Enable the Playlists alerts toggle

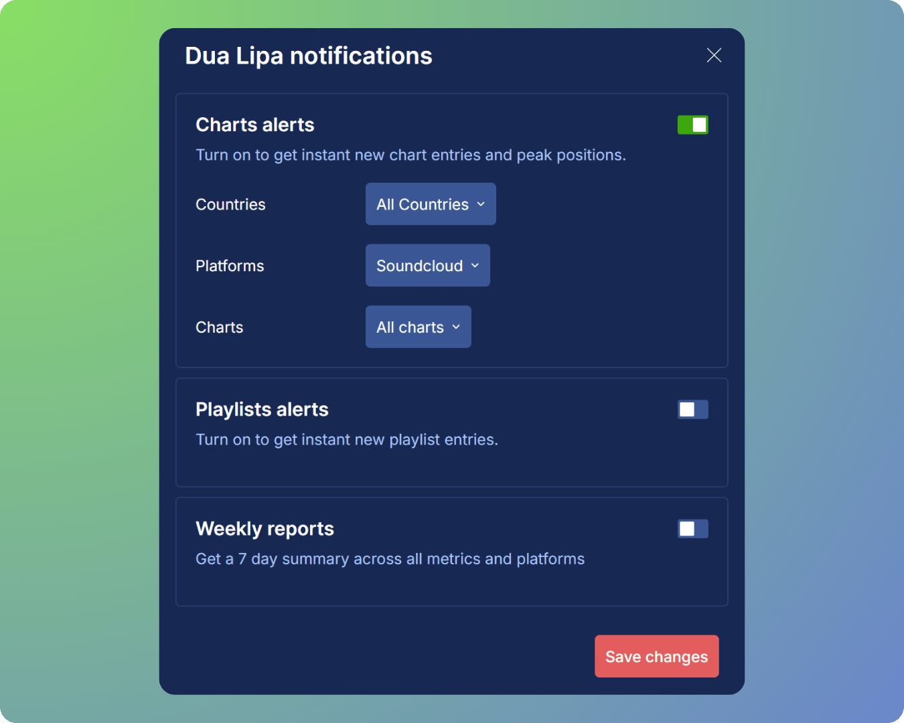[692, 410]
